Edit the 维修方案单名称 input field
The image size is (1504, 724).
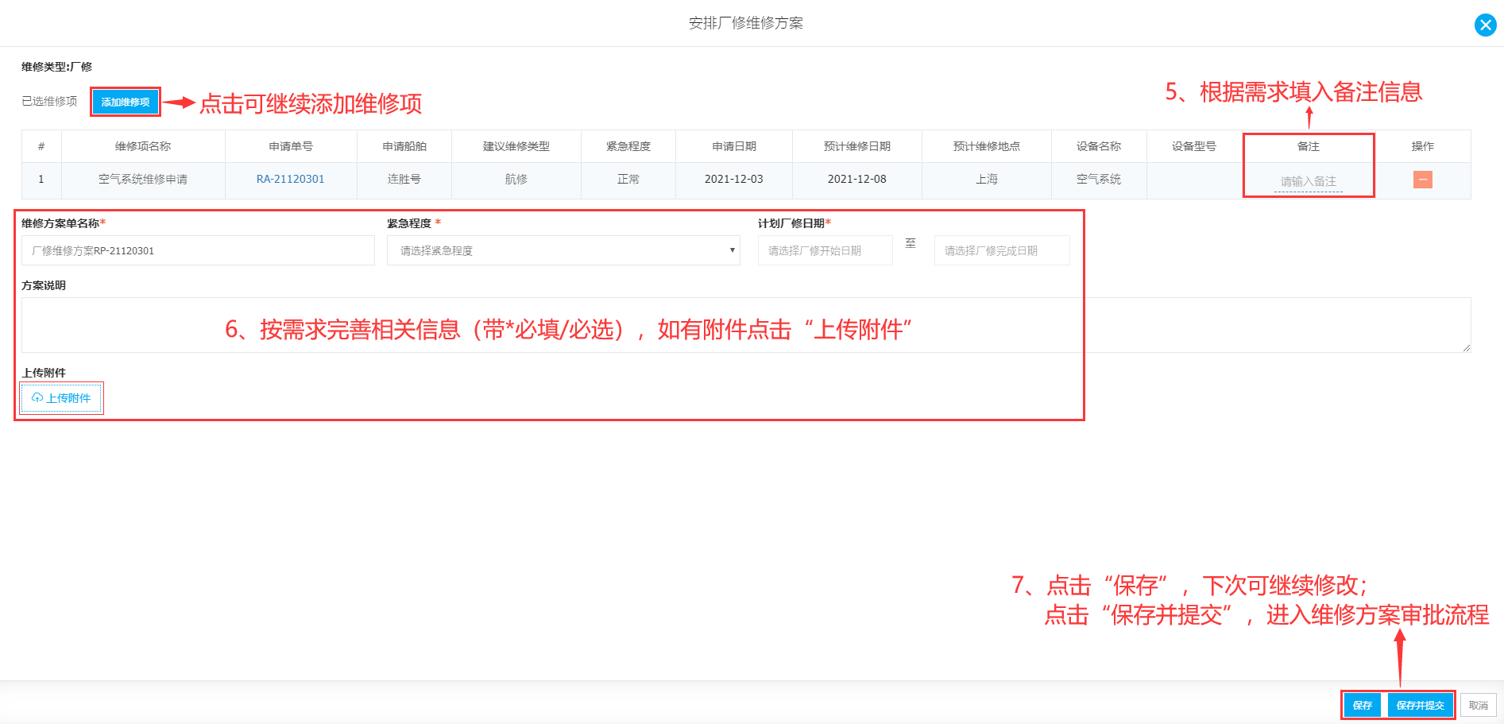[x=198, y=250]
